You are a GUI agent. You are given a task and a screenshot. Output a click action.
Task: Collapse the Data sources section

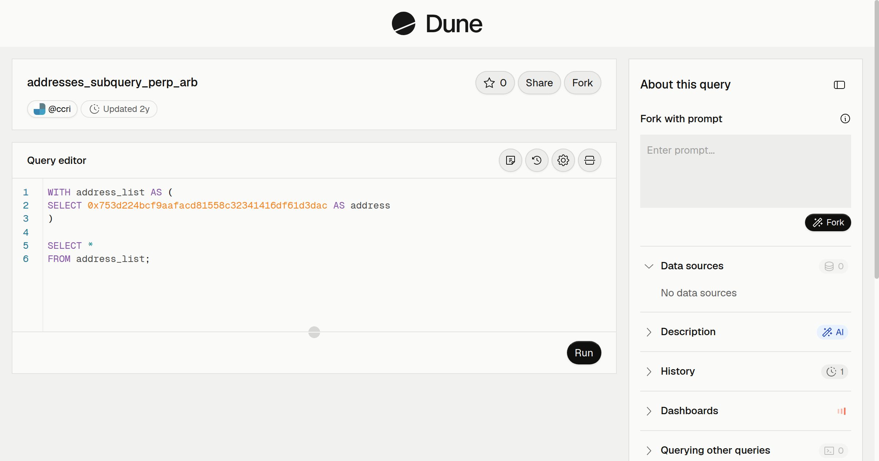coord(649,266)
